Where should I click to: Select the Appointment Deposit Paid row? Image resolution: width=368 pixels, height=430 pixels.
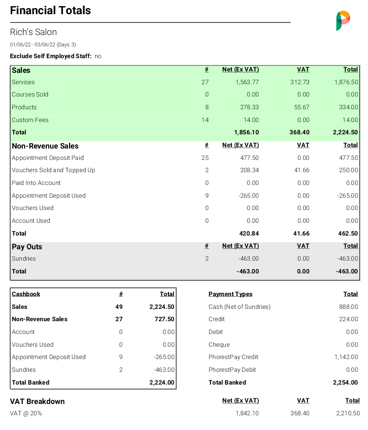pyautogui.click(x=185, y=158)
